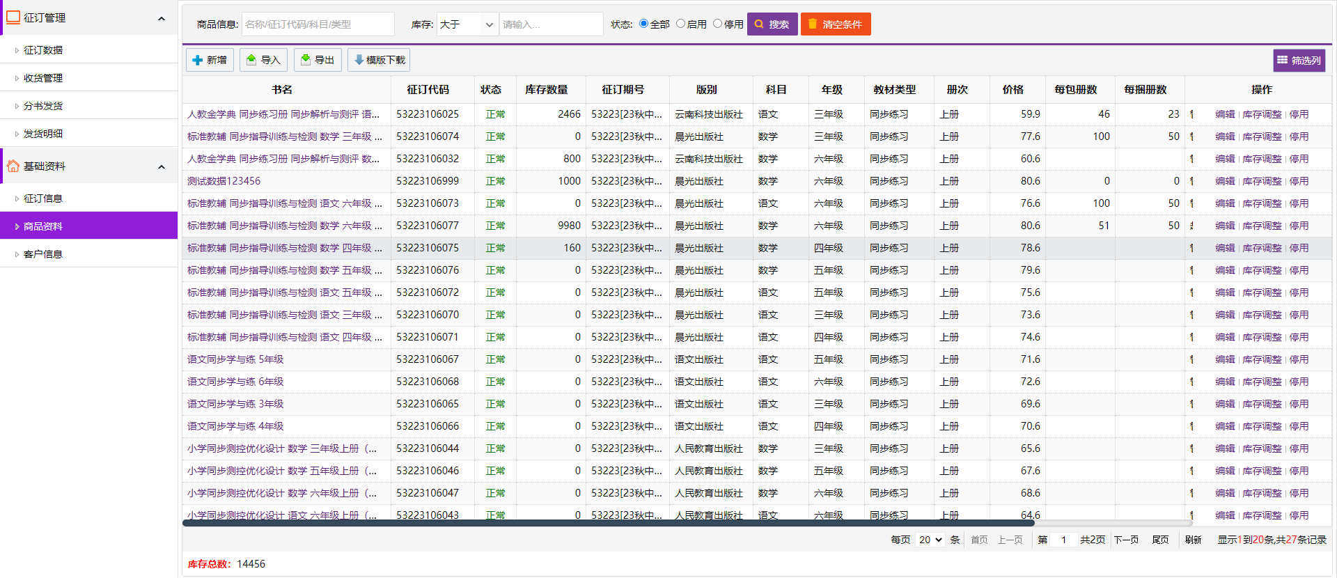Open book 测试数据123456
Viewport: 1337px width, 578px height.
coord(224,181)
